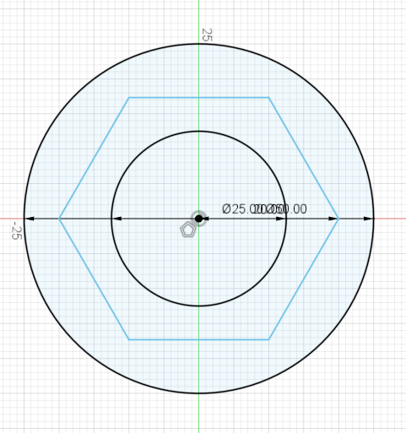This screenshot has height=433, width=406.
Task: Click the arrowhead pointing at hexagon's right vertex
Action: click(333, 219)
